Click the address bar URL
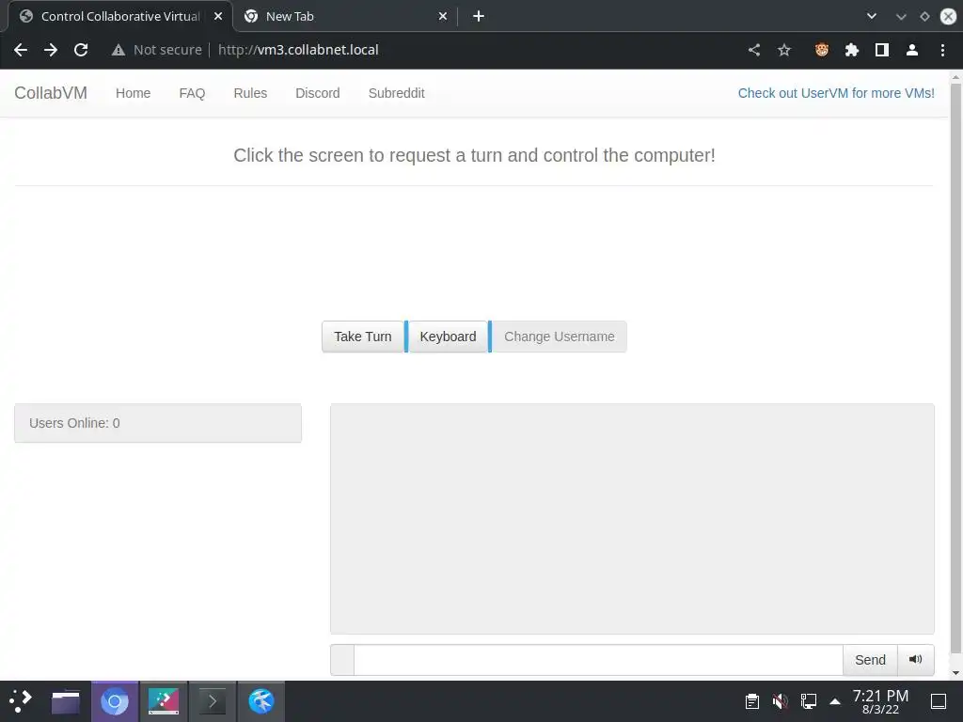The image size is (963, 722). point(298,50)
